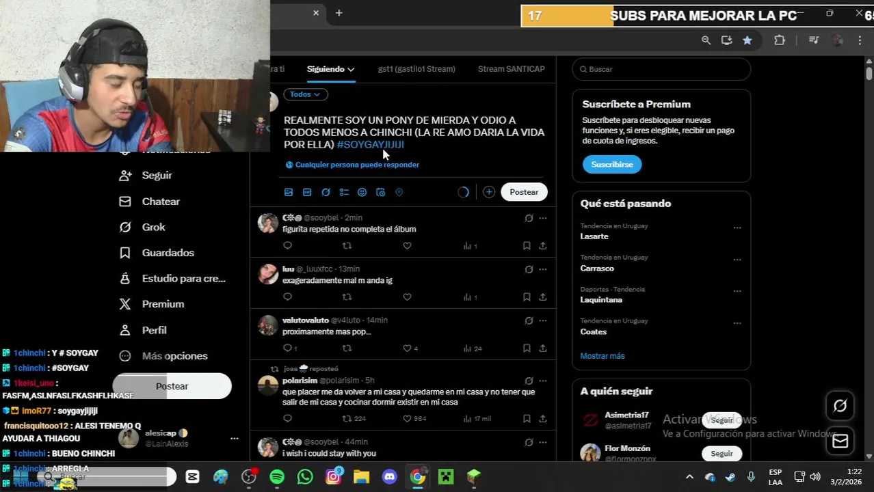
Task: Tag location in the post
Action: click(399, 192)
